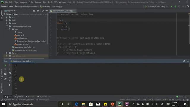Collapse PB FOlders root node
This screenshot has height=107, width=190.
4,14
